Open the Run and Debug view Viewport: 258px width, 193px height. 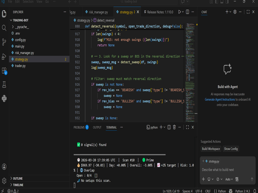[x=4, y=56]
